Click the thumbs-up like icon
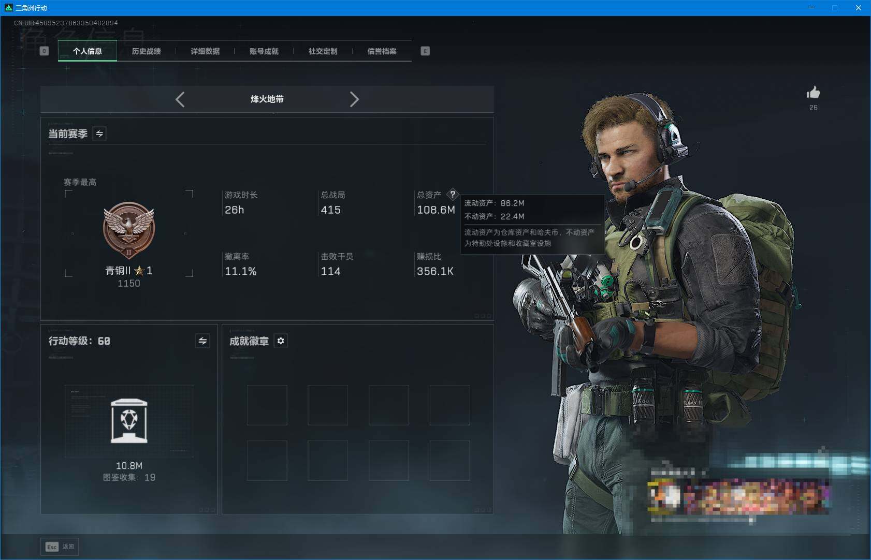This screenshot has height=560, width=871. click(x=813, y=93)
